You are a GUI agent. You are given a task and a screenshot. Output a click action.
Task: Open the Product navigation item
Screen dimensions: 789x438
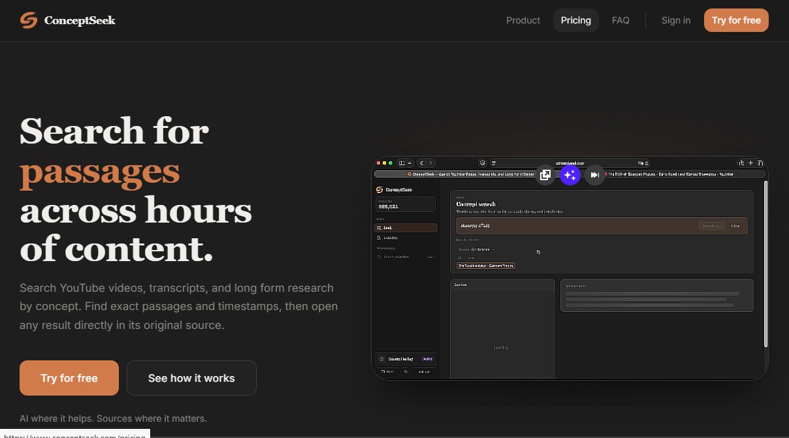tap(523, 20)
